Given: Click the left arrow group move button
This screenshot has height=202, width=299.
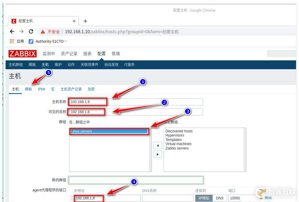Looking at the screenshot, I should click(158, 145).
